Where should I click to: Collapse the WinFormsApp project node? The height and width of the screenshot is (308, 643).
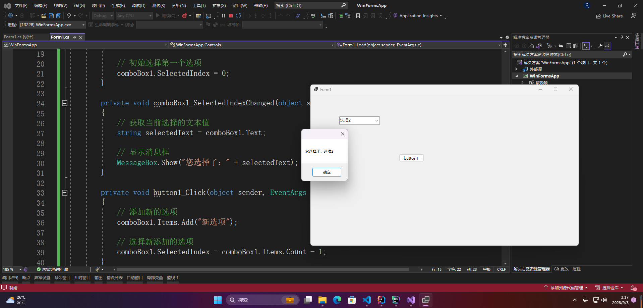517,76
